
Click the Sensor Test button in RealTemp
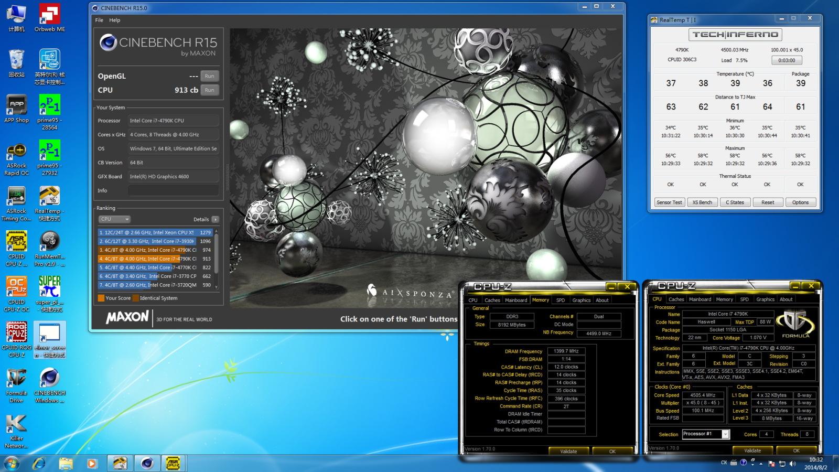(x=669, y=202)
